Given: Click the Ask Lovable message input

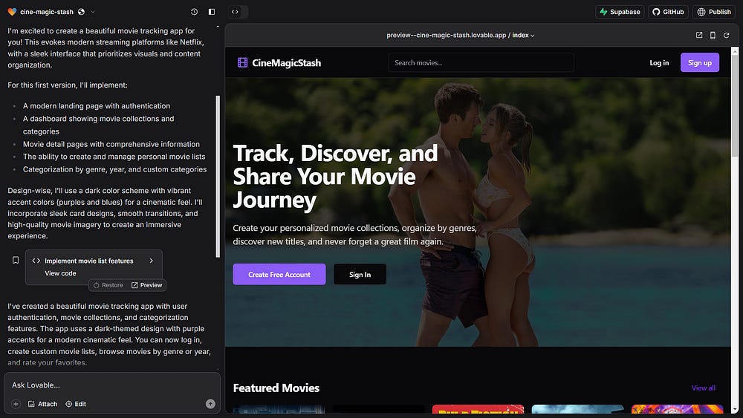Looking at the screenshot, I should coord(112,385).
